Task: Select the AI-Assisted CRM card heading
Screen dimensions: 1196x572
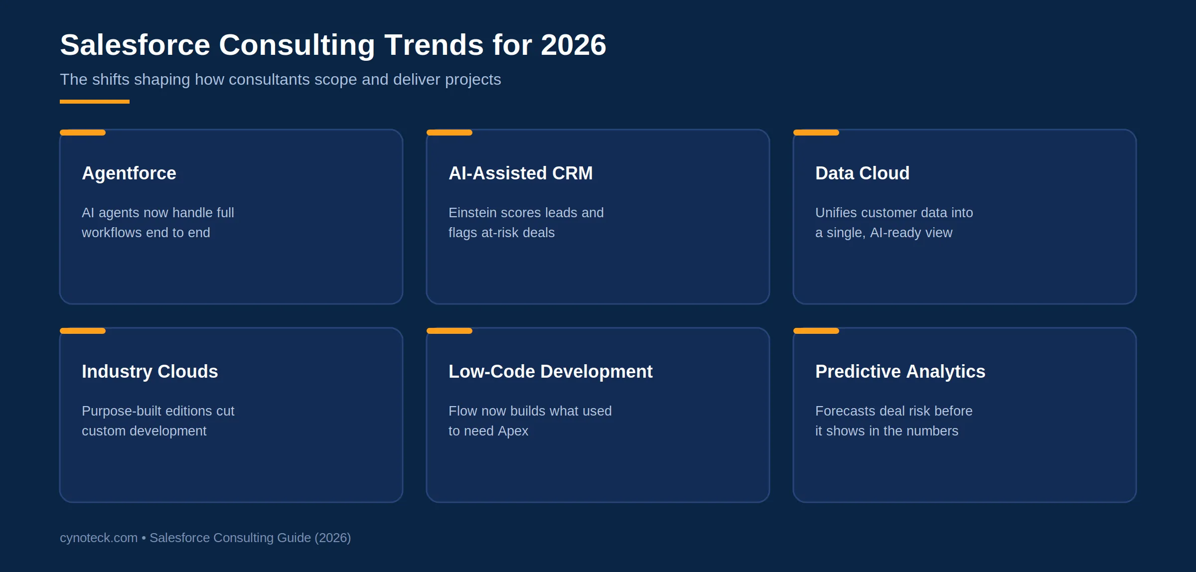Action: coord(520,173)
